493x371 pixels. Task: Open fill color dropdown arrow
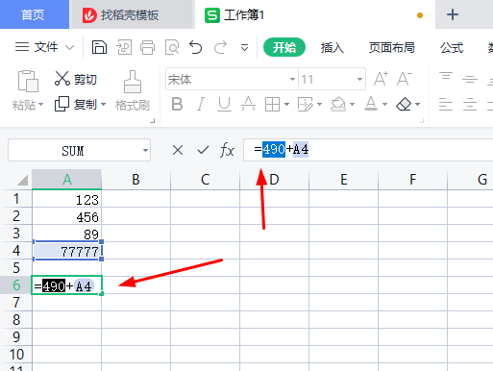(x=353, y=105)
